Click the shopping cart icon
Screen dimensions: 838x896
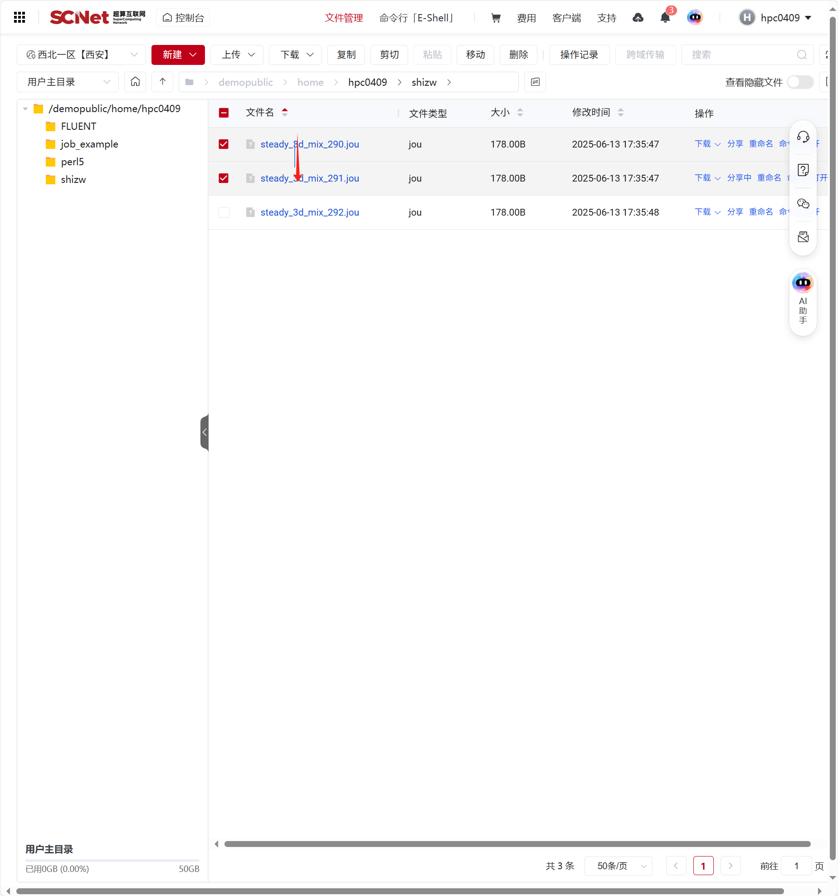point(496,18)
